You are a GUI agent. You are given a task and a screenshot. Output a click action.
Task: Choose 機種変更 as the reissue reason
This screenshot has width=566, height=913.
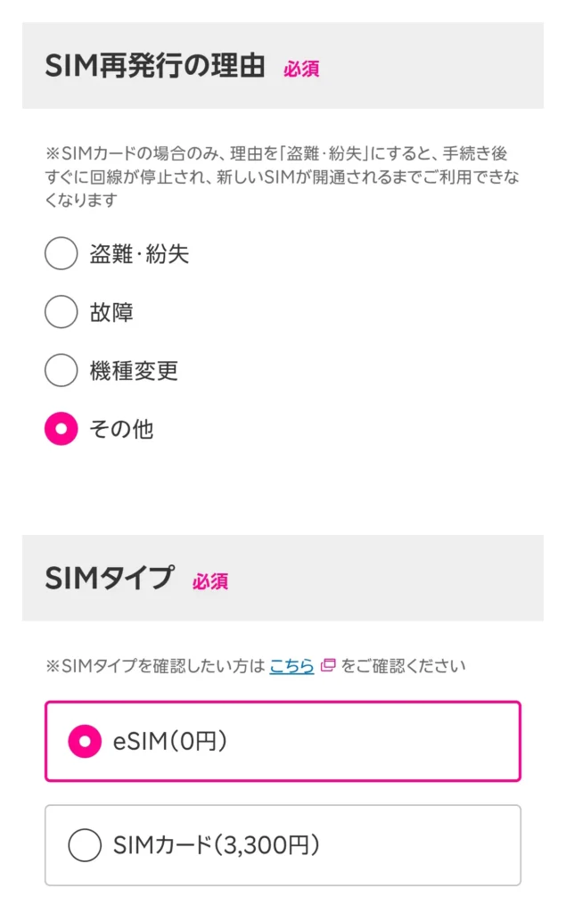[x=61, y=372]
